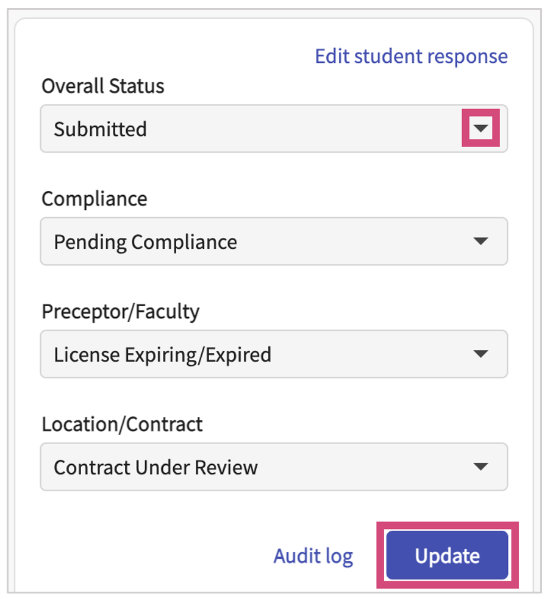Click the Location/Contract label text
Viewport: 550px width, 599px height.
[x=122, y=425]
